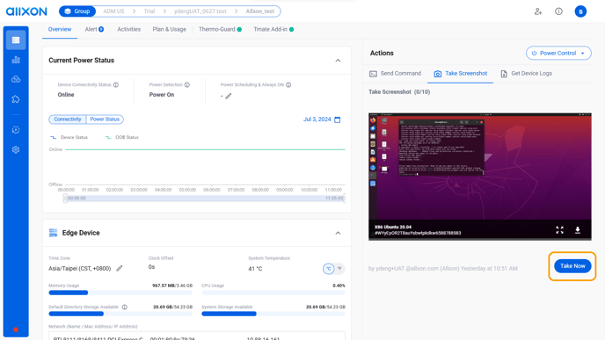Open the Plan & Usage tab
The height and width of the screenshot is (340, 605).
(x=169, y=29)
